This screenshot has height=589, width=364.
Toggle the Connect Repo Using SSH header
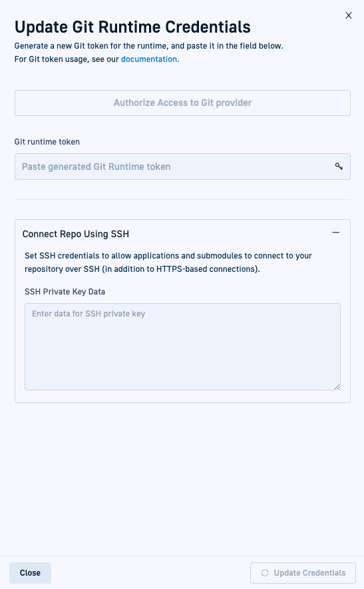(x=182, y=234)
